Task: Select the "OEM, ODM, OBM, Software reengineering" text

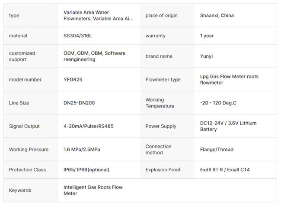Action: point(94,56)
